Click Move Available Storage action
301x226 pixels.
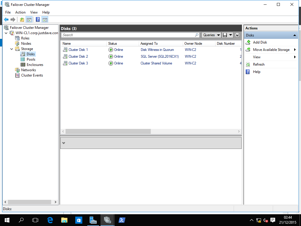pos(271,50)
